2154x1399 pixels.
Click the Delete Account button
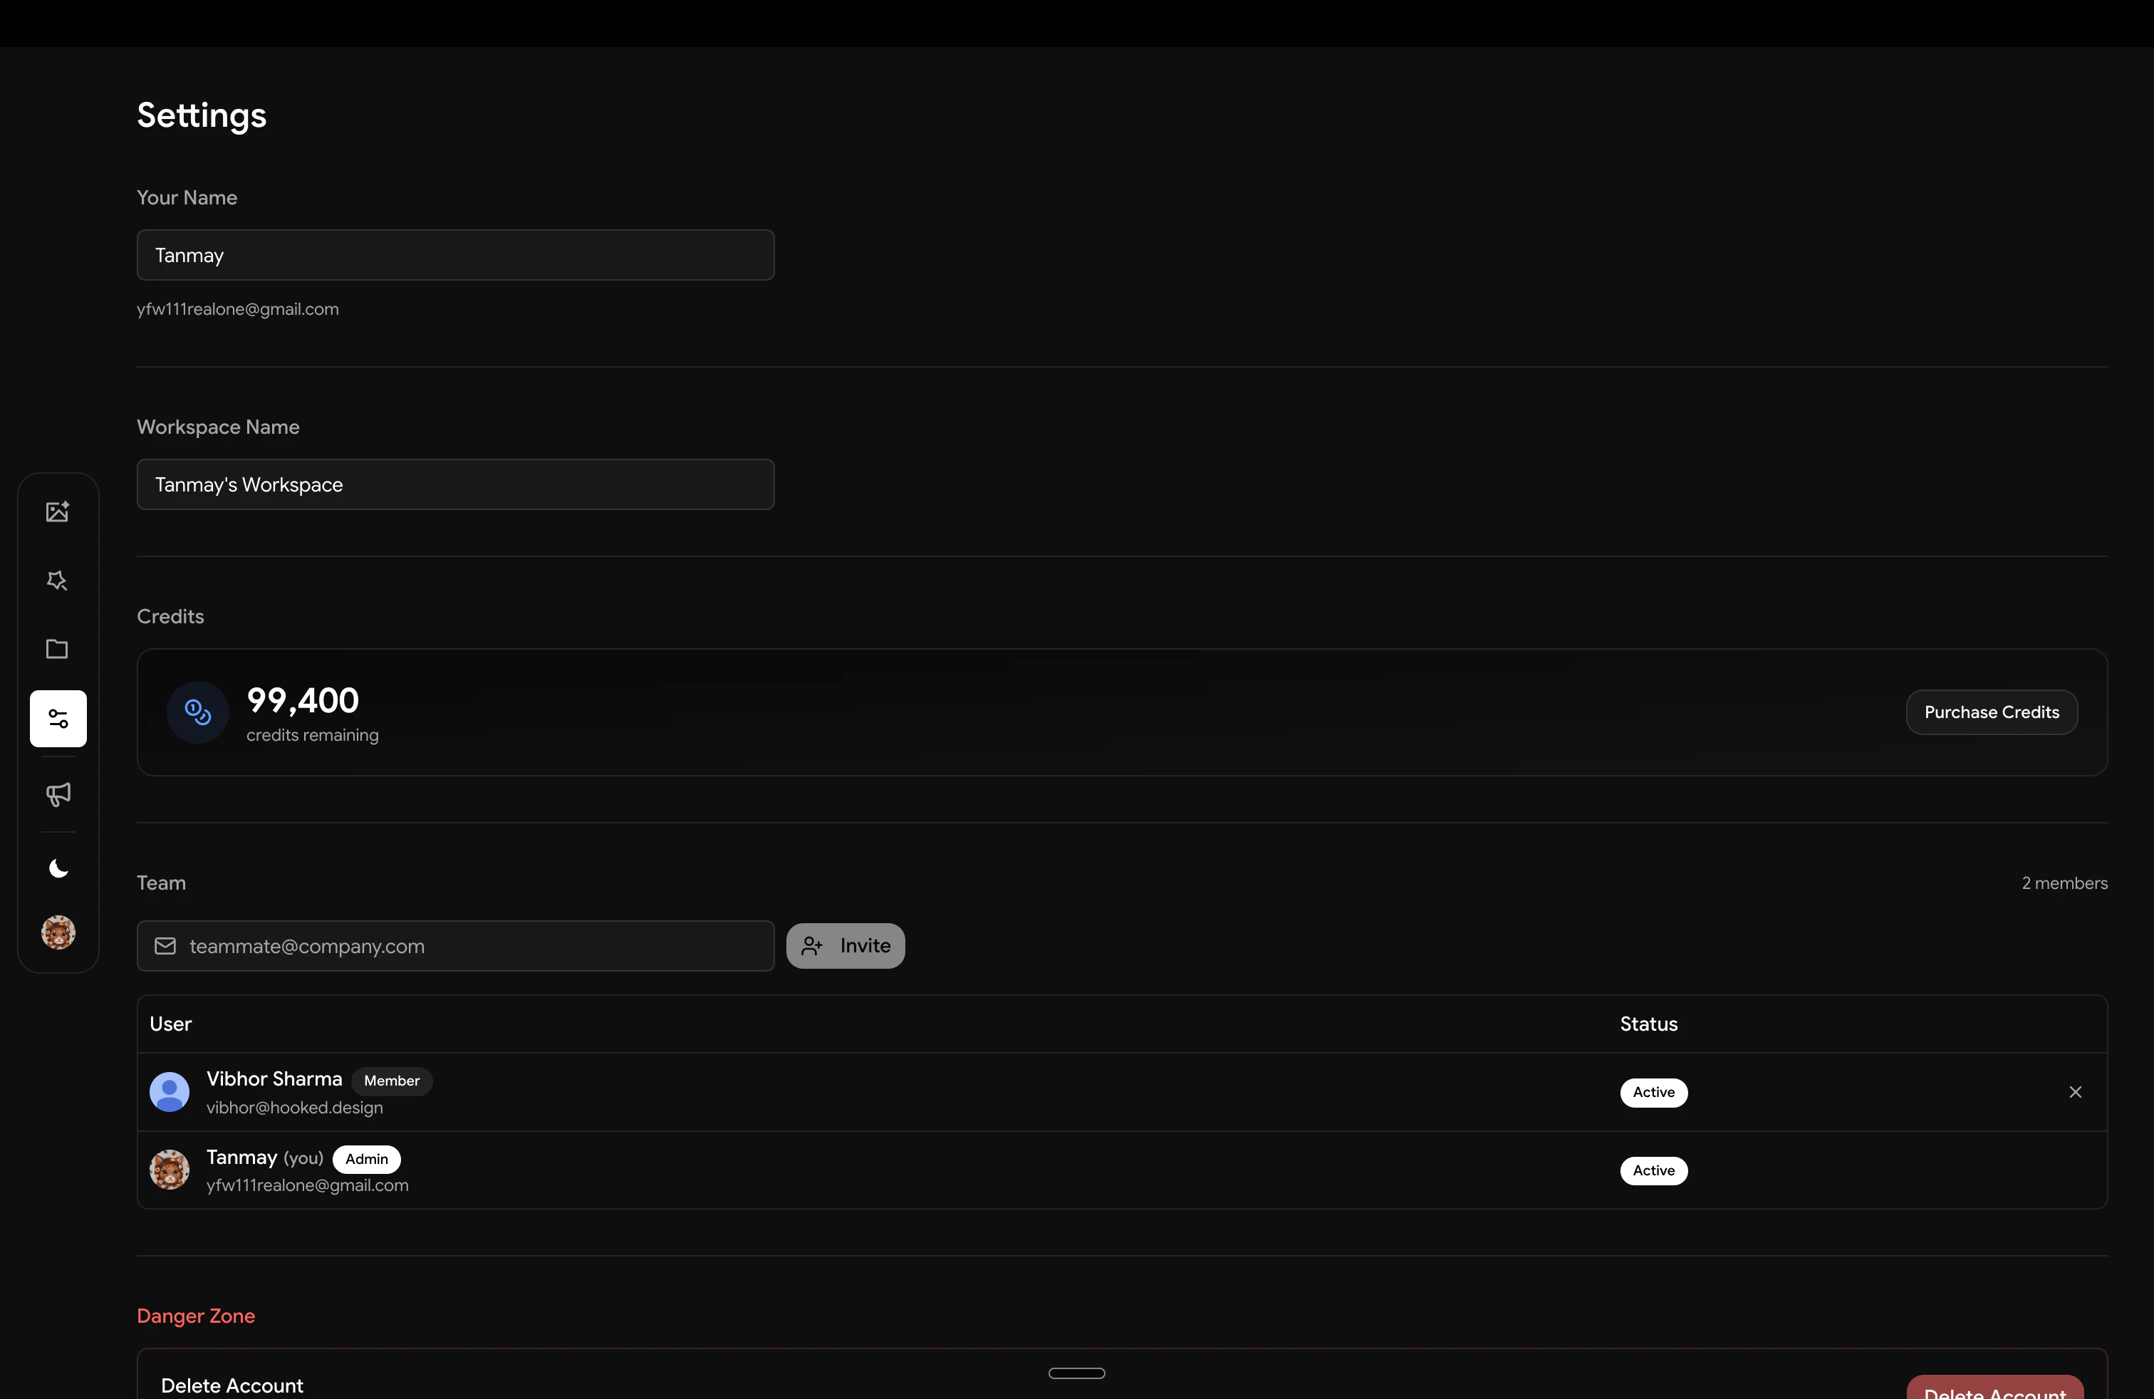[1994, 1387]
